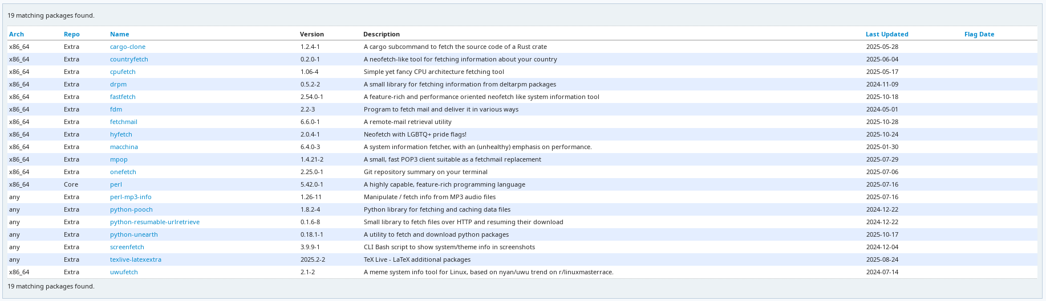This screenshot has width=1046, height=301.
Task: Sort results by Arch column
Action: [x=17, y=34]
